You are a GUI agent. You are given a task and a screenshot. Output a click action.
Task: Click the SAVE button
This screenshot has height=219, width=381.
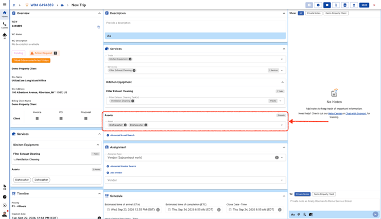[x=365, y=5]
